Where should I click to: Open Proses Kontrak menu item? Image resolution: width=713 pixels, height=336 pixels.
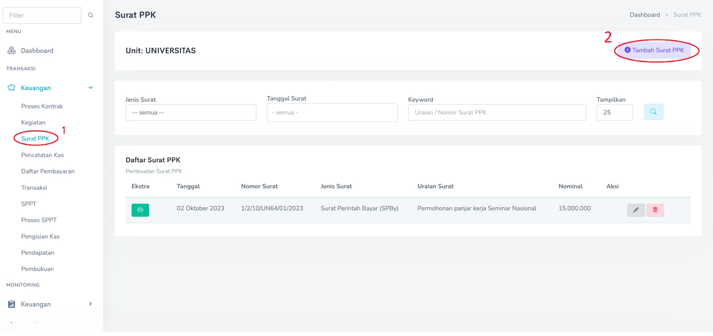42,106
